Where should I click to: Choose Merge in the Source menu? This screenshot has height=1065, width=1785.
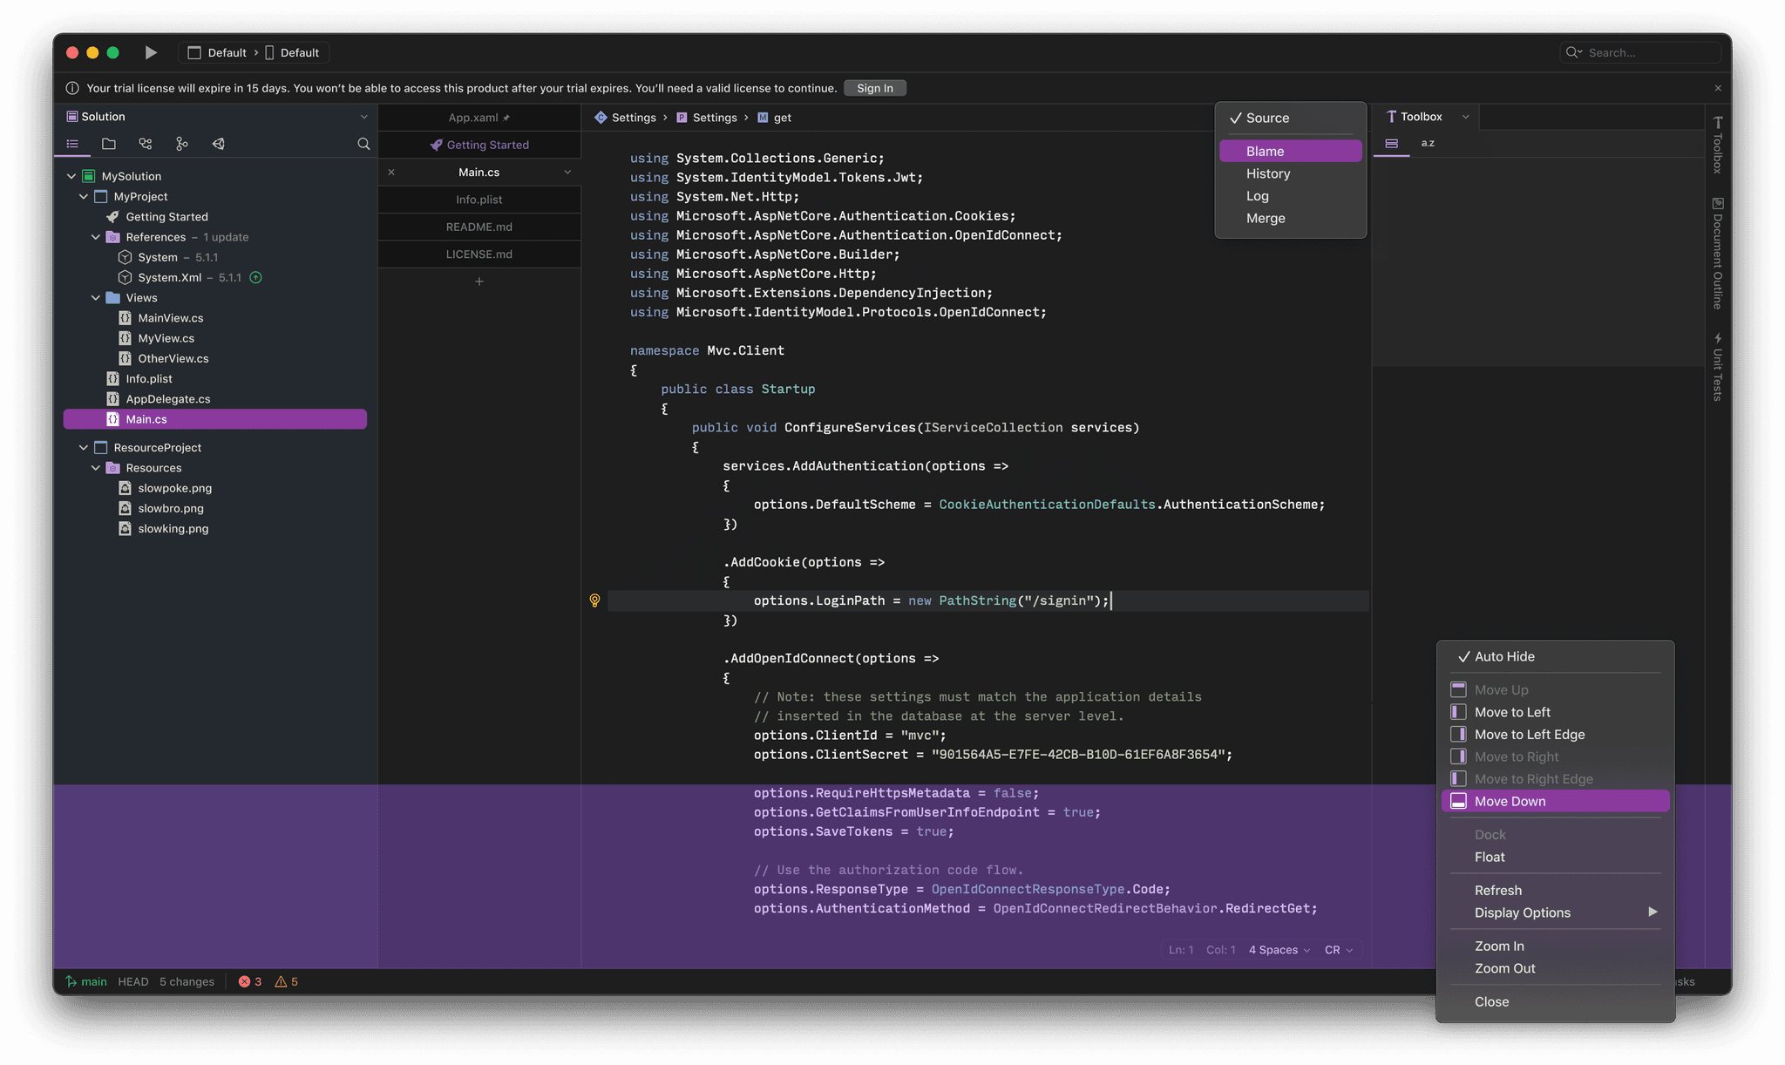[x=1291, y=218]
